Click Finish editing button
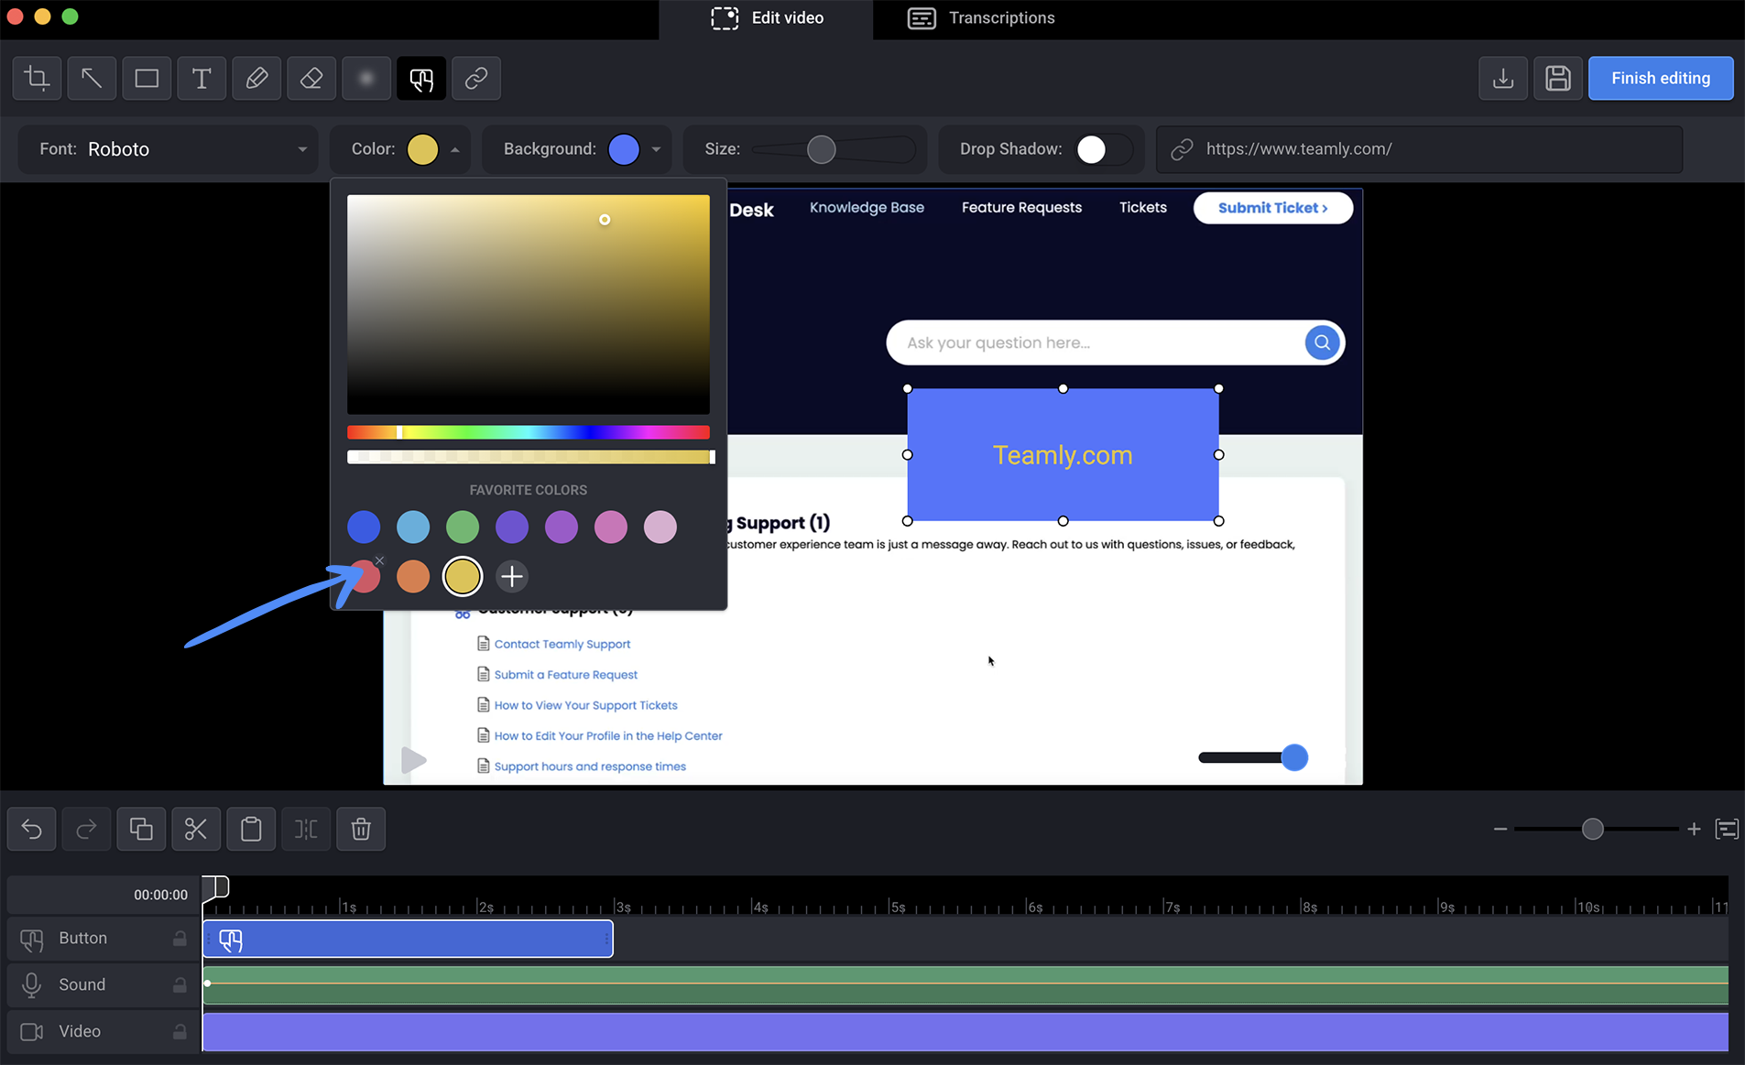This screenshot has height=1065, width=1745. 1661,79
